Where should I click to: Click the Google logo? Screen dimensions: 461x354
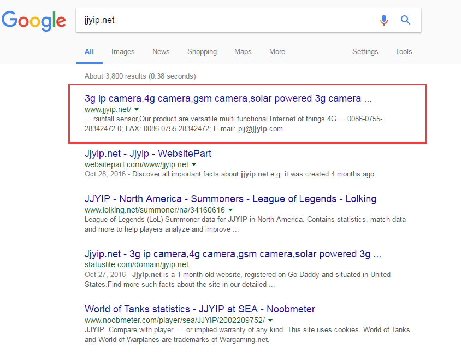[x=33, y=21]
